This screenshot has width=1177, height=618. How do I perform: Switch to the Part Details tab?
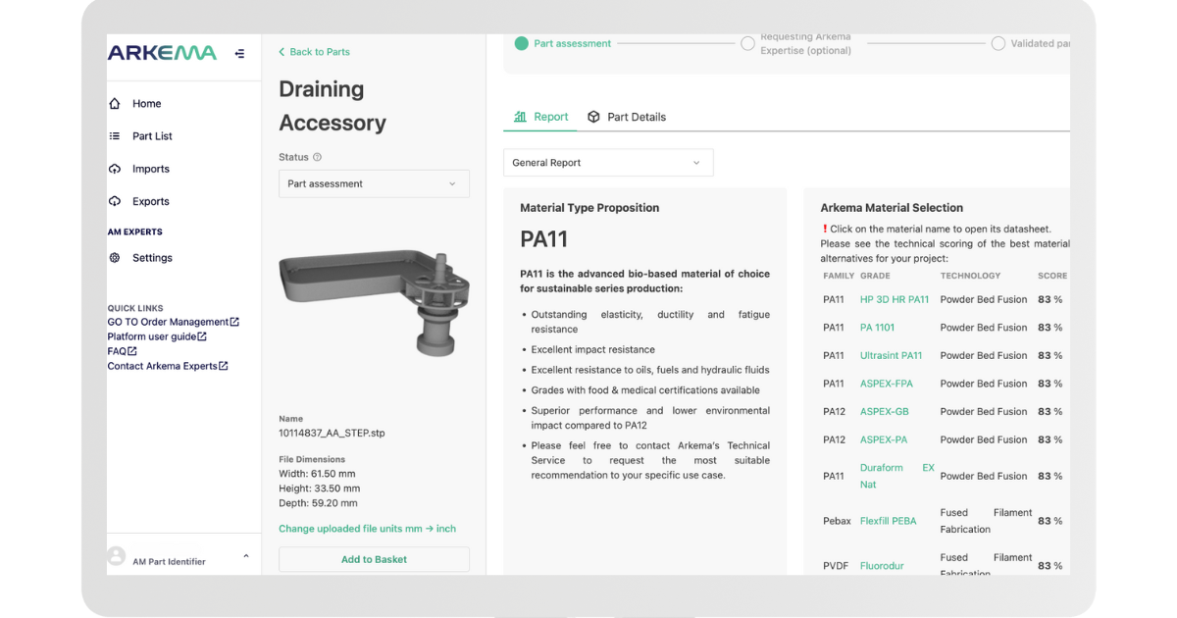coord(636,116)
